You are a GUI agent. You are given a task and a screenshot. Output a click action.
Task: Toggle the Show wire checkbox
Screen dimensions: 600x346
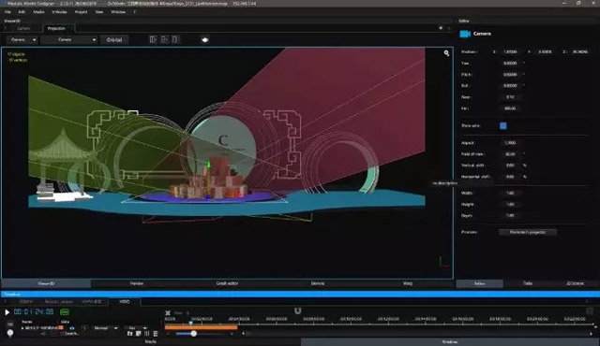pyautogui.click(x=503, y=126)
